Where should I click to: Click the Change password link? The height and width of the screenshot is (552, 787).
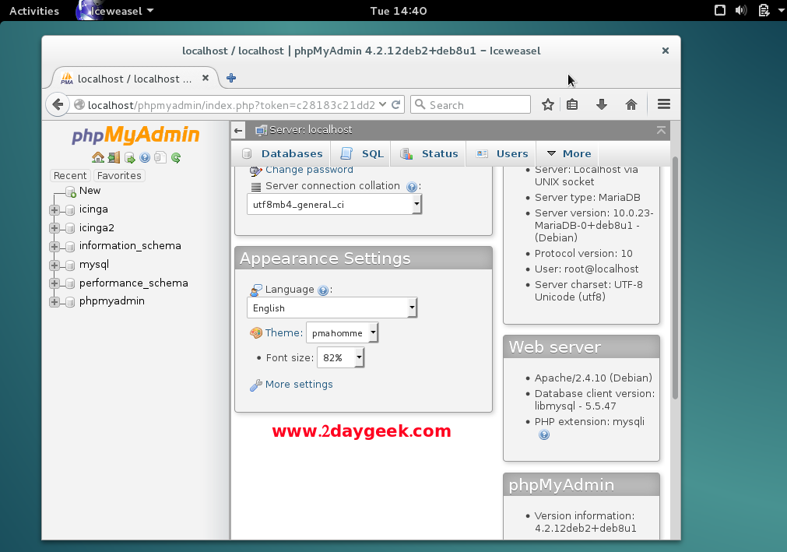tap(309, 170)
